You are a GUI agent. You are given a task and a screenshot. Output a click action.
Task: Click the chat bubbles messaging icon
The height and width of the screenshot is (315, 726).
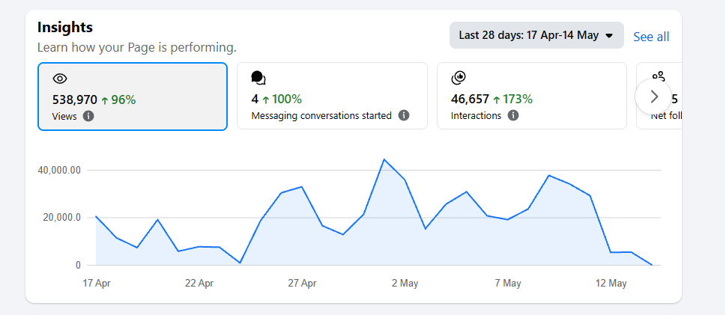[258, 78]
